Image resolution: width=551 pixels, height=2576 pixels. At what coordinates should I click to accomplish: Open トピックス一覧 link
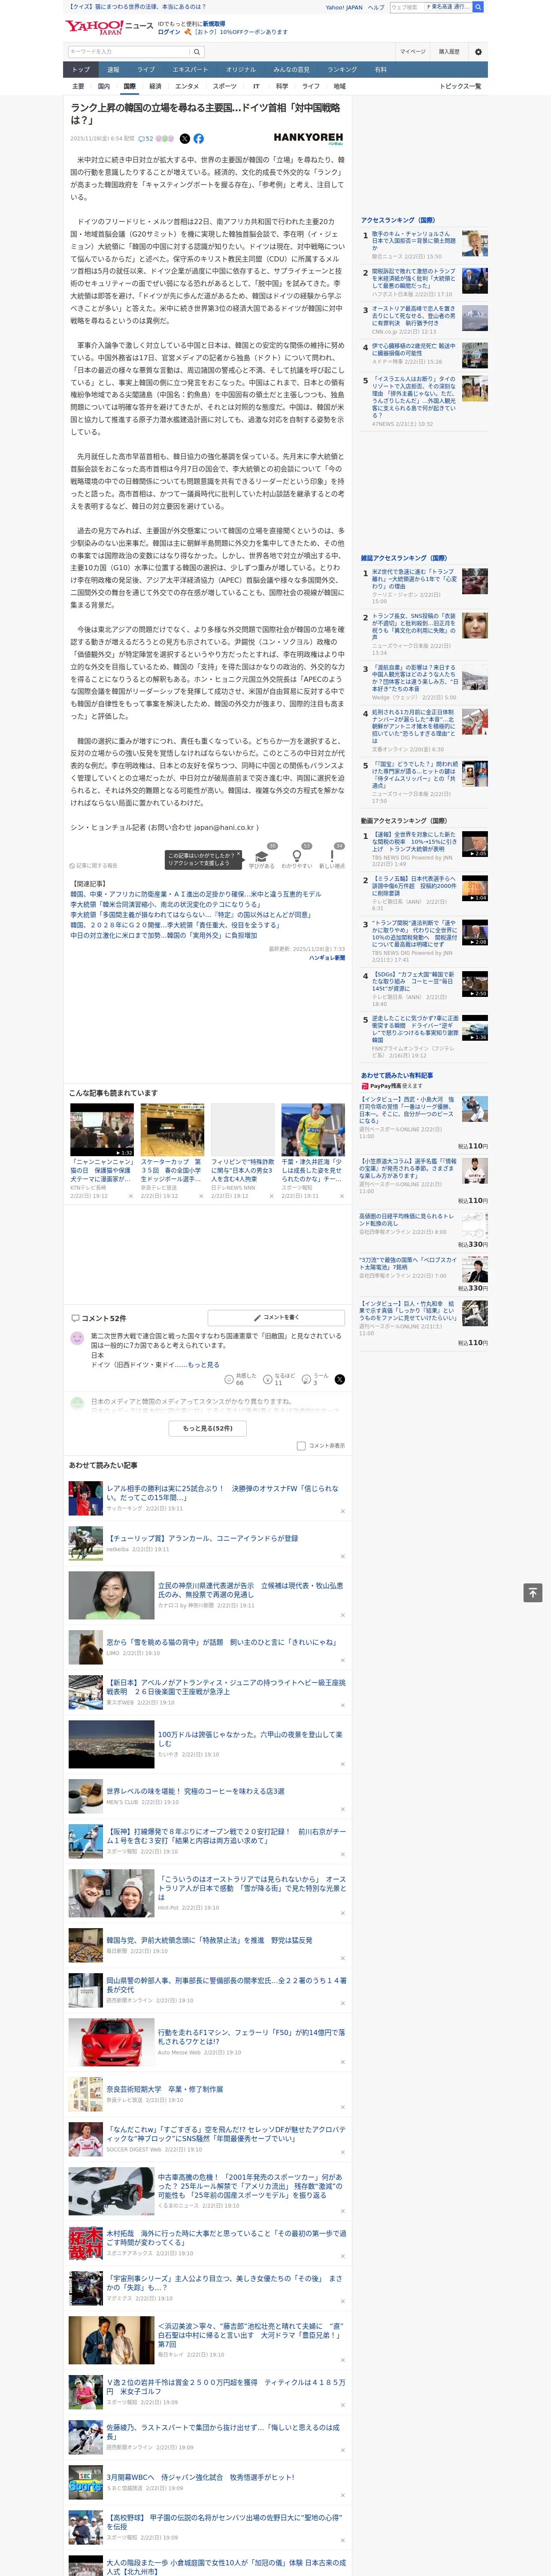[460, 86]
